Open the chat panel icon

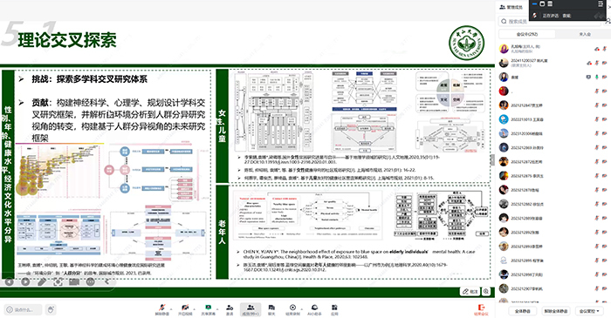[271, 309]
